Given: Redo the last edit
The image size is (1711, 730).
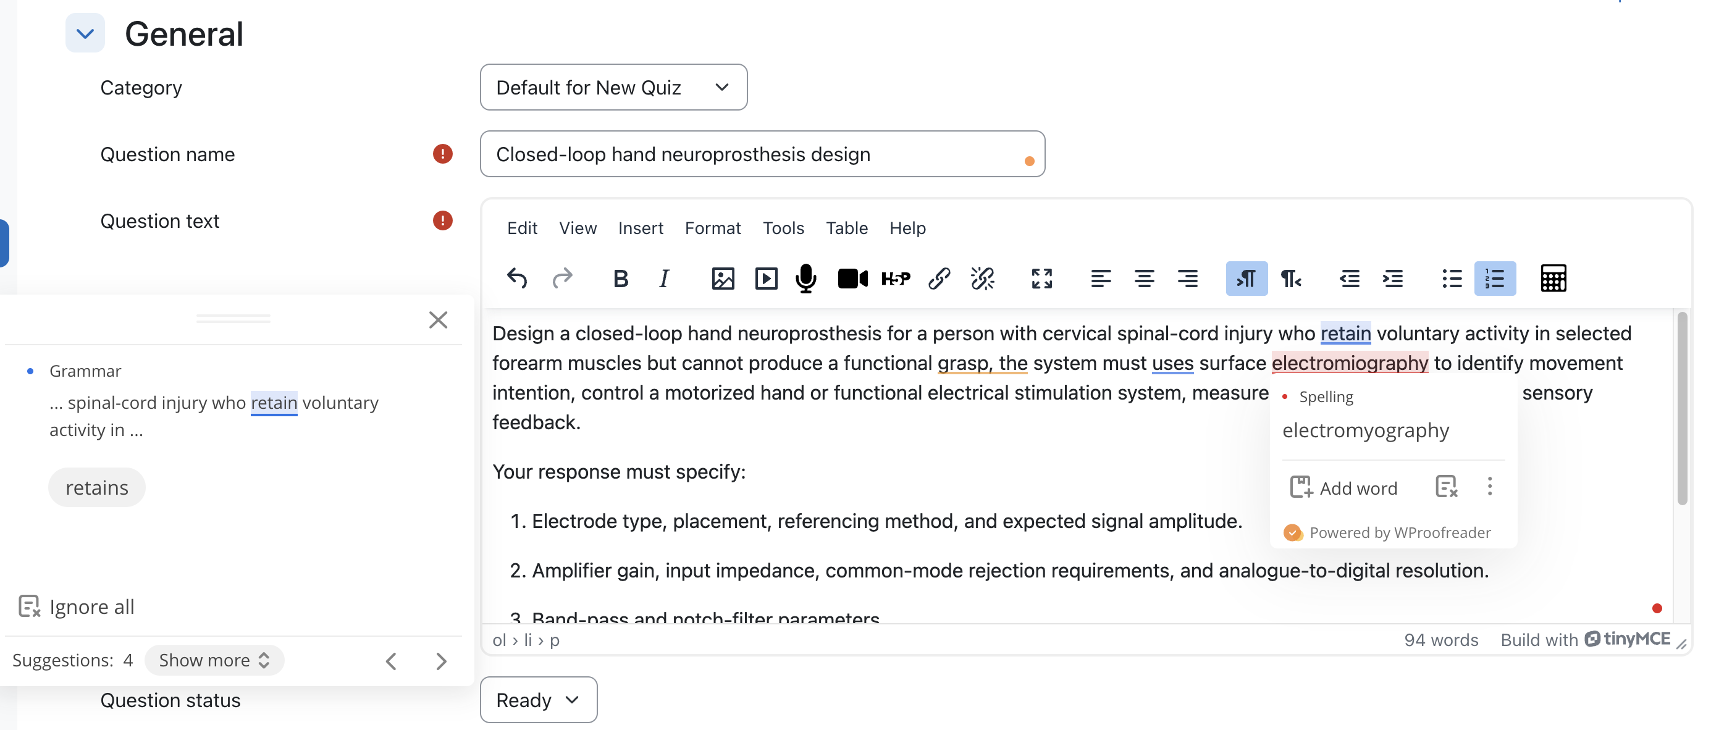Looking at the screenshot, I should click(563, 279).
